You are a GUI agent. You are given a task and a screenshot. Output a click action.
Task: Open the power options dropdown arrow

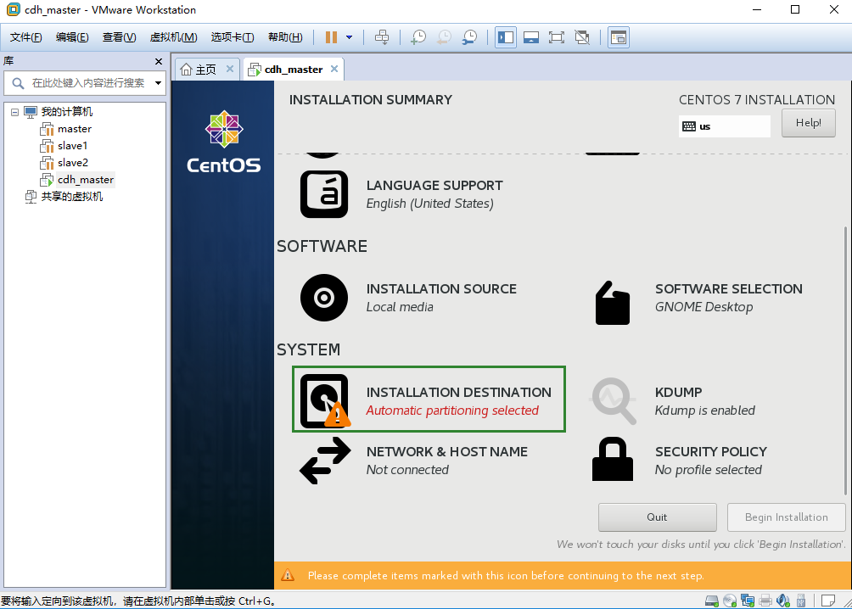[x=350, y=37]
